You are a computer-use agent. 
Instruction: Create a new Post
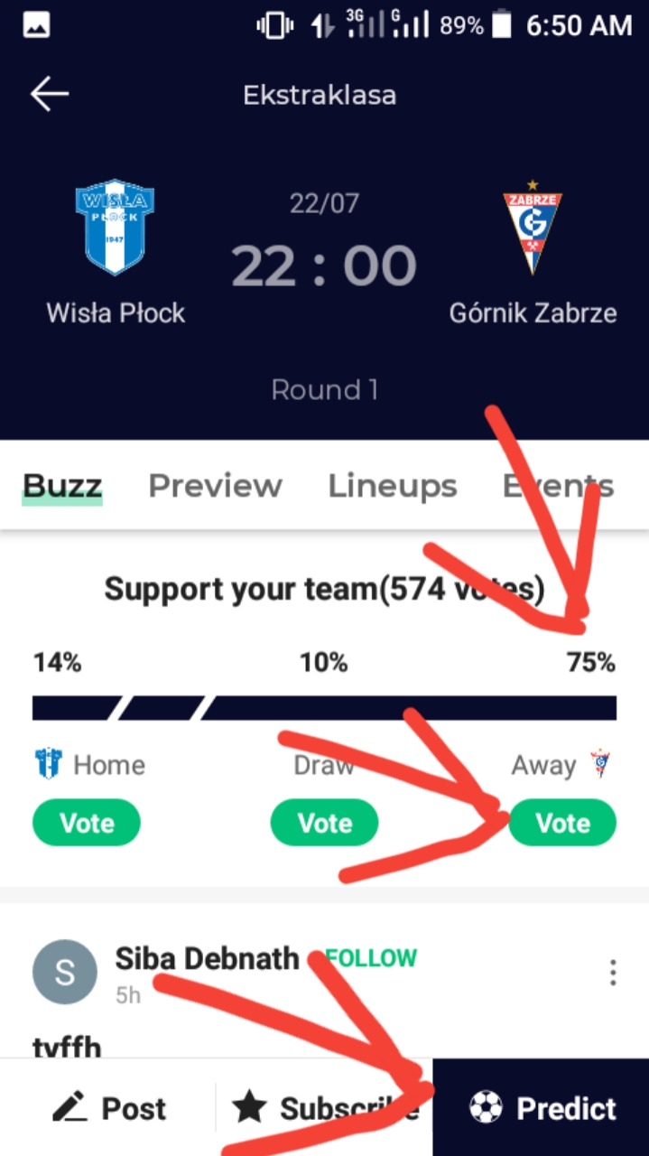(108, 1108)
